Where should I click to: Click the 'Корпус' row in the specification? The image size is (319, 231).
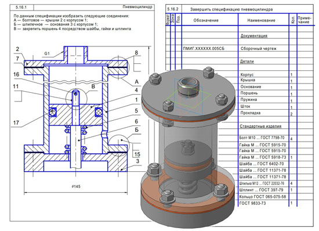pos(246,74)
